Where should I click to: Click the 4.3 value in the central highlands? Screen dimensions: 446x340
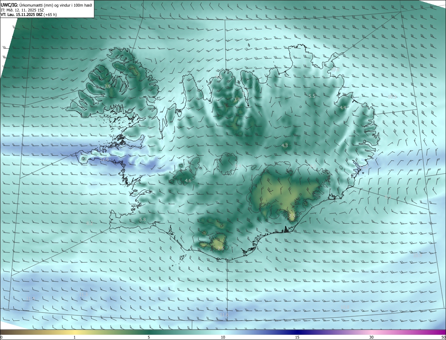point(285,145)
